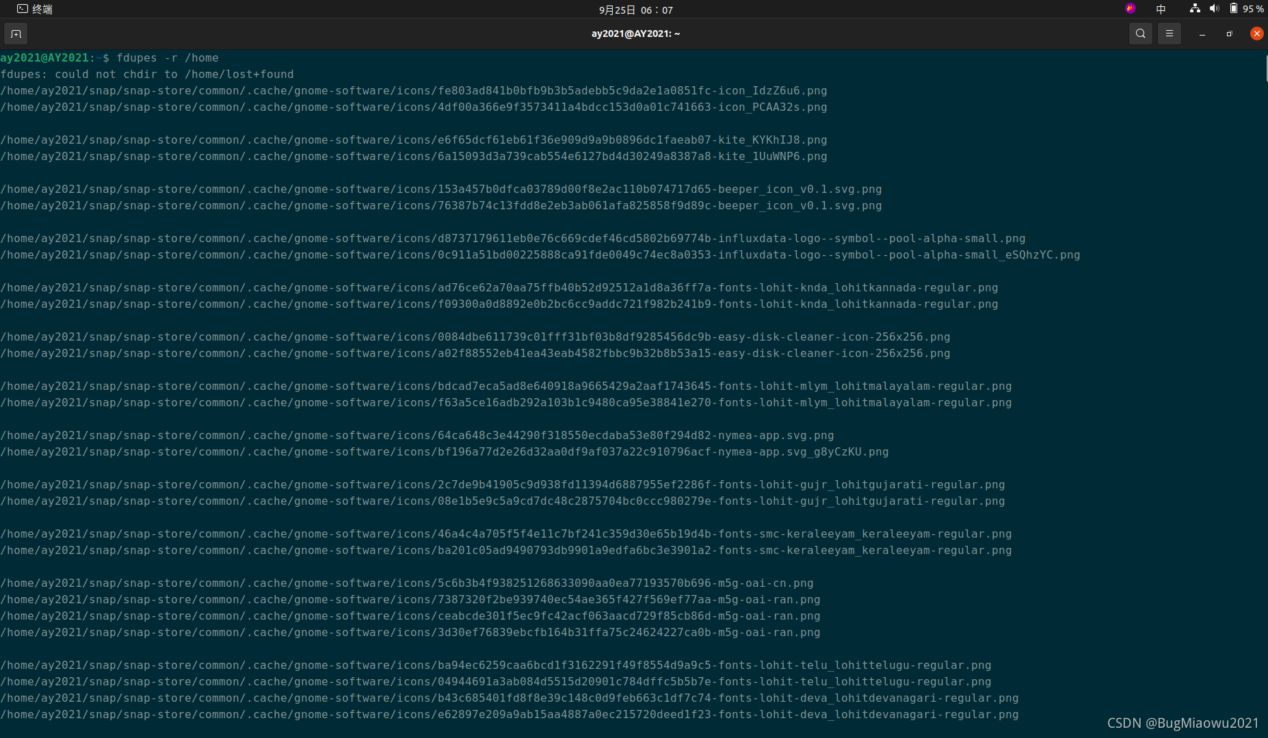Screen dimensions: 1268x738
Task: Click the battery 95% indicator
Action: point(1247,9)
